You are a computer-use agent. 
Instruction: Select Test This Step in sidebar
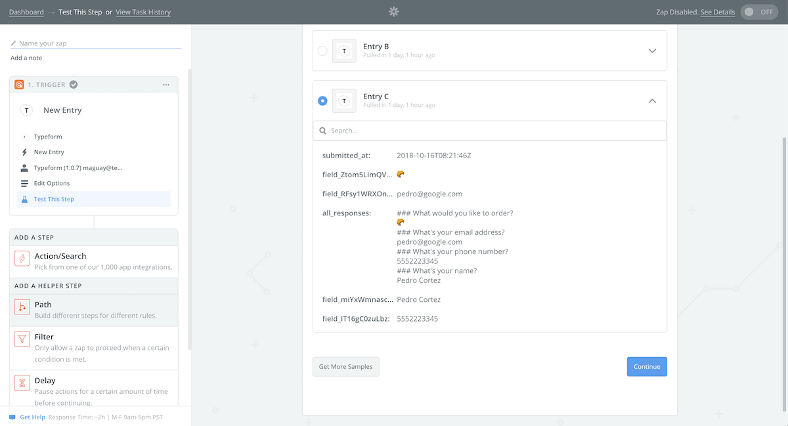[x=94, y=199]
